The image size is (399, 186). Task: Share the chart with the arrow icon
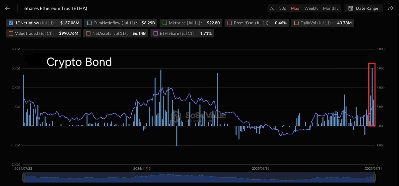click(391, 8)
